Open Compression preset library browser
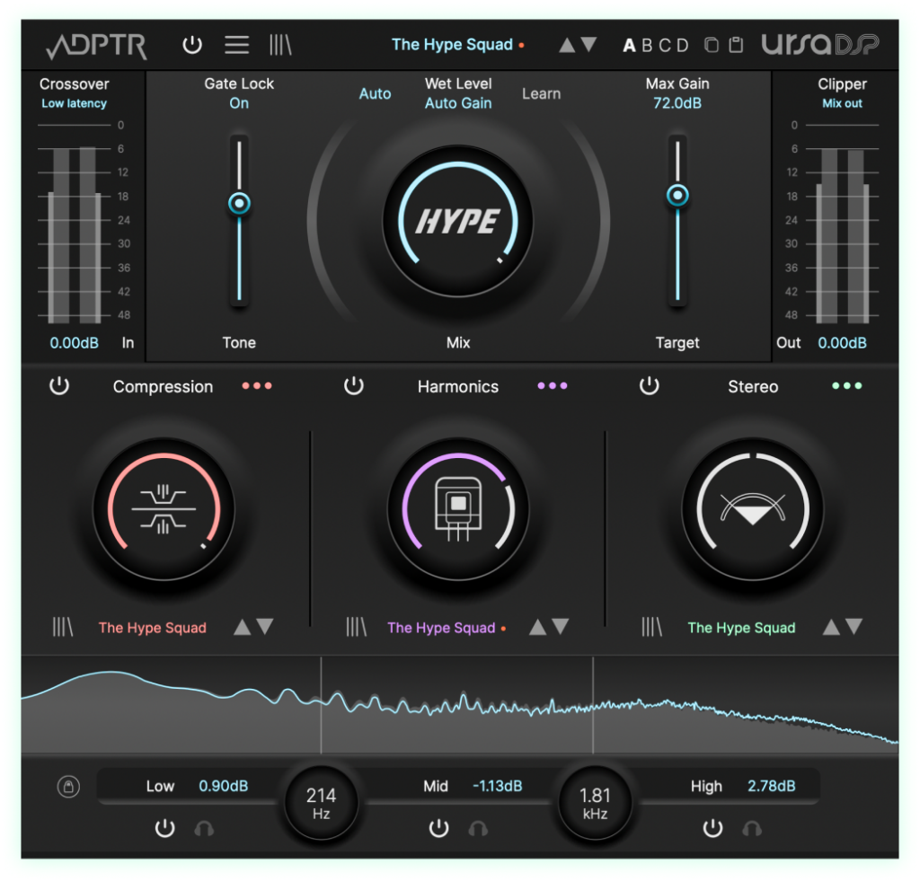The image size is (920, 881). pos(62,627)
